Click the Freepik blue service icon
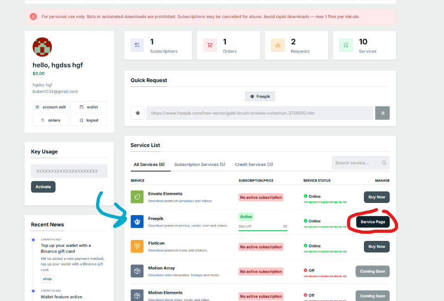This screenshot has height=301, width=444. (x=137, y=221)
